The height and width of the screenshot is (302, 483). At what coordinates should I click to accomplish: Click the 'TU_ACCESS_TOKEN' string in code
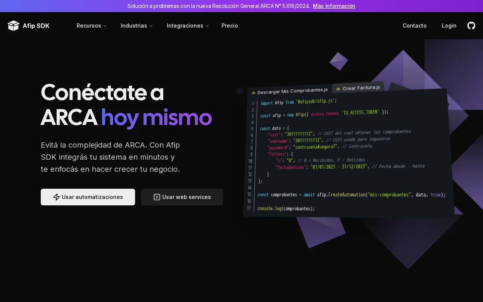click(x=361, y=112)
